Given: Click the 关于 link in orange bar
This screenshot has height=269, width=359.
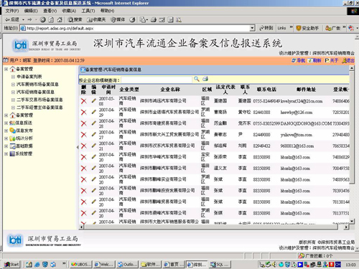Looking at the screenshot, I should point(332,60).
